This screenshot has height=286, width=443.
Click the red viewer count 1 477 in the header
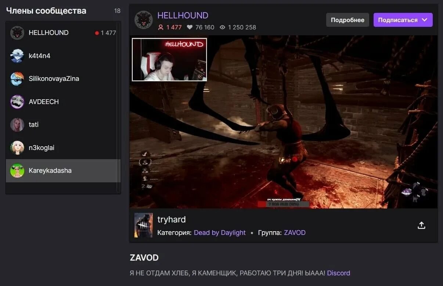click(170, 27)
